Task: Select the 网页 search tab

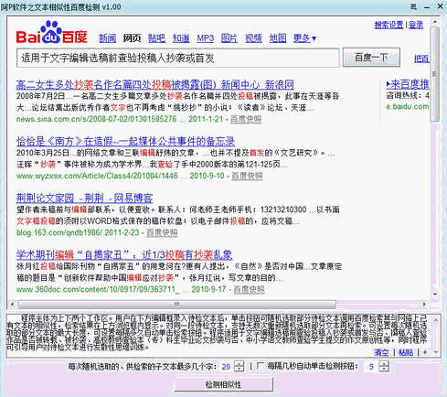Action: 132,38
